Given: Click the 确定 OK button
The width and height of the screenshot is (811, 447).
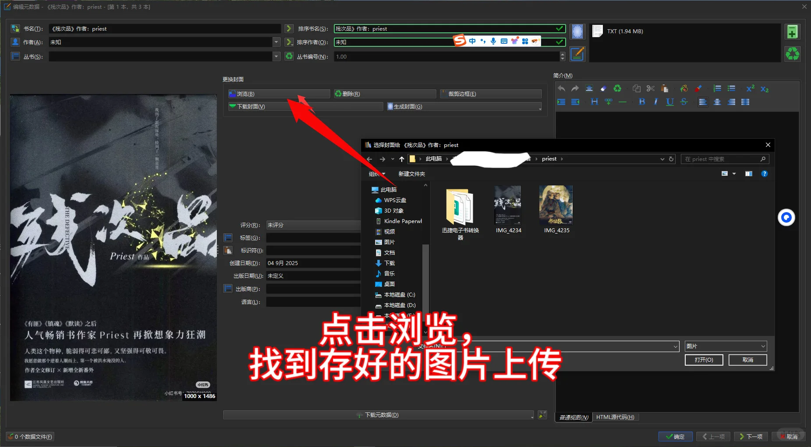Looking at the screenshot, I should coord(675,437).
